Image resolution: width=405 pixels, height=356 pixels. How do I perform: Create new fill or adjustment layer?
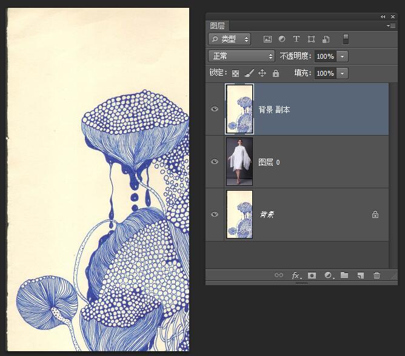click(x=329, y=275)
